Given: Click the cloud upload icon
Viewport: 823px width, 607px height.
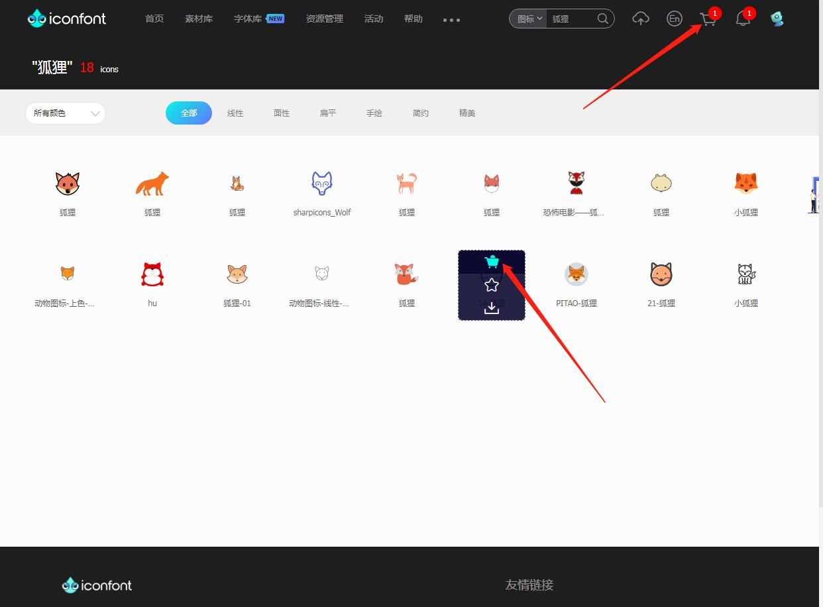Looking at the screenshot, I should pos(640,19).
